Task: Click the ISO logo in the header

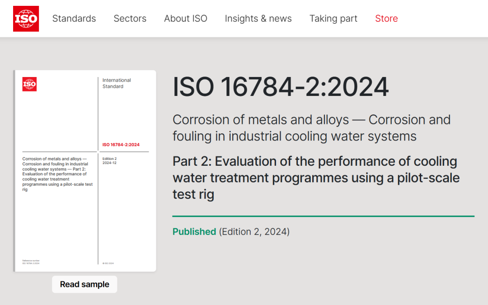Action: coord(26,18)
